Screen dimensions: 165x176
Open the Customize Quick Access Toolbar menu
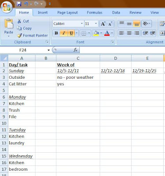[x=50, y=4]
